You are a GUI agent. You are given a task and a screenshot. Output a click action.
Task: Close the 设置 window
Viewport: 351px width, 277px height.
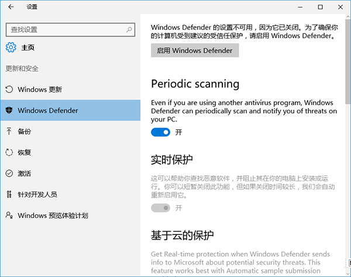point(340,7)
